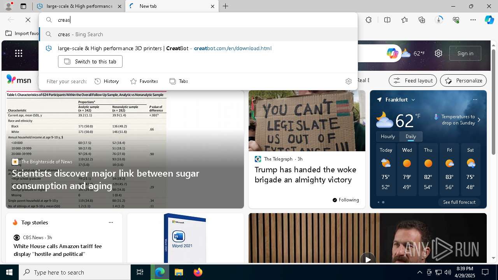The width and height of the screenshot is (498, 280).
Task: Close the New tab tab
Action: [212, 6]
